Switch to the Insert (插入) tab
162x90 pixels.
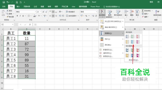click(18, 6)
